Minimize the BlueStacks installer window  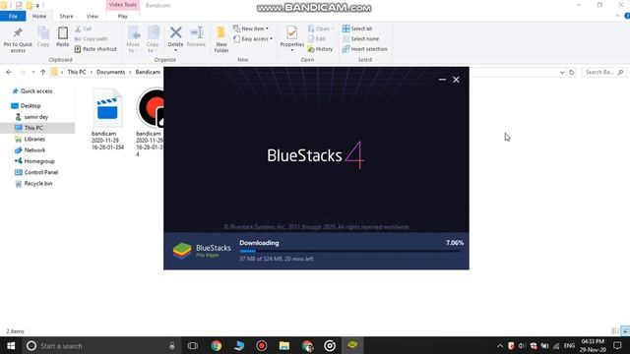(442, 80)
